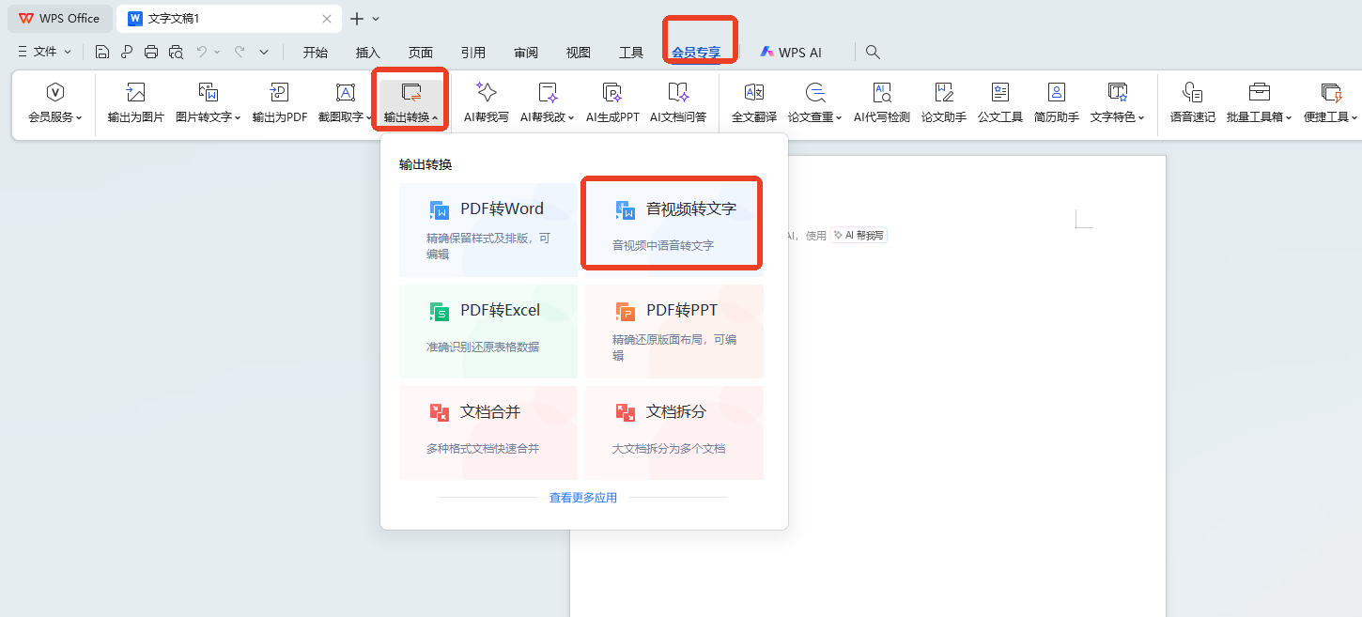Choose 文档合并 option

[488, 433]
